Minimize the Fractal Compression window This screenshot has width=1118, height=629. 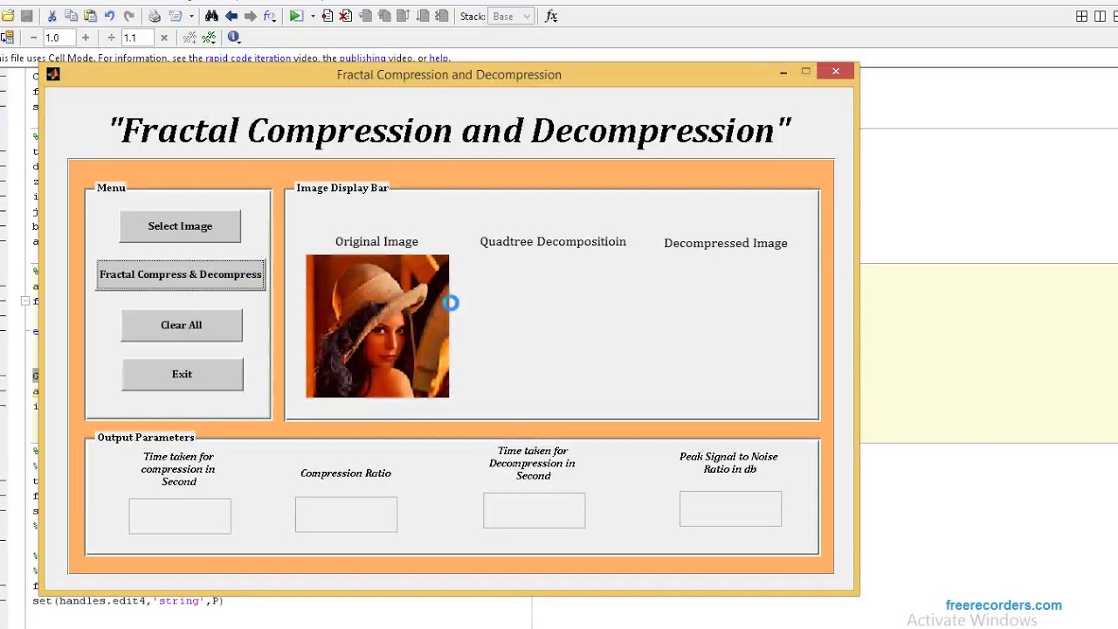coord(783,73)
